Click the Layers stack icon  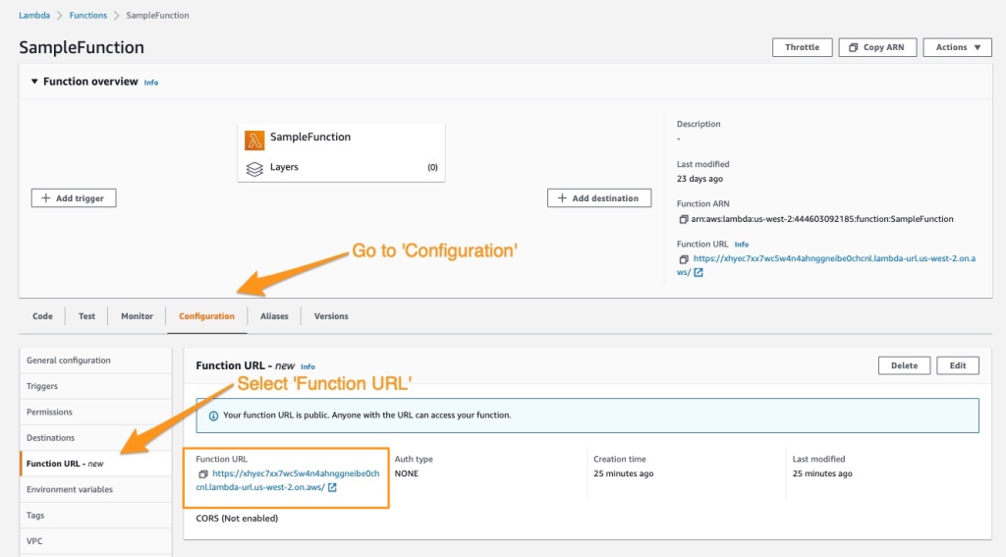pos(254,168)
